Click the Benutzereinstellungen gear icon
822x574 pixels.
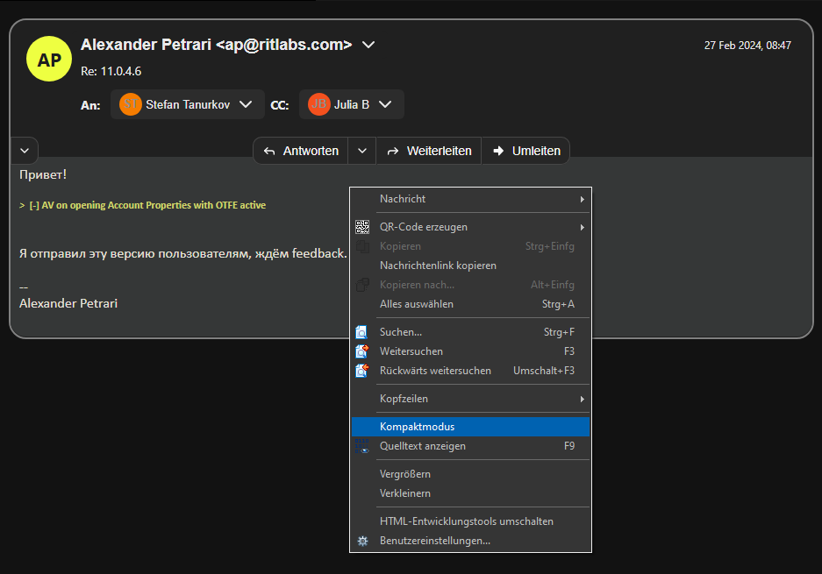click(362, 541)
